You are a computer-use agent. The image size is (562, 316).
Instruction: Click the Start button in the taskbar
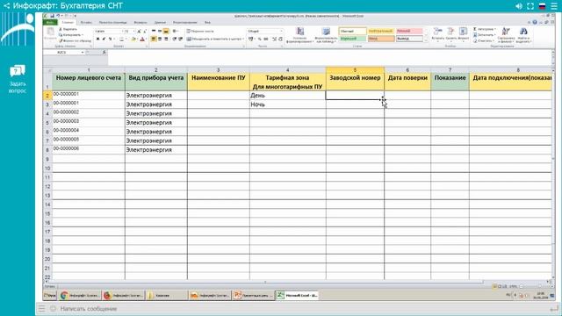click(50, 295)
